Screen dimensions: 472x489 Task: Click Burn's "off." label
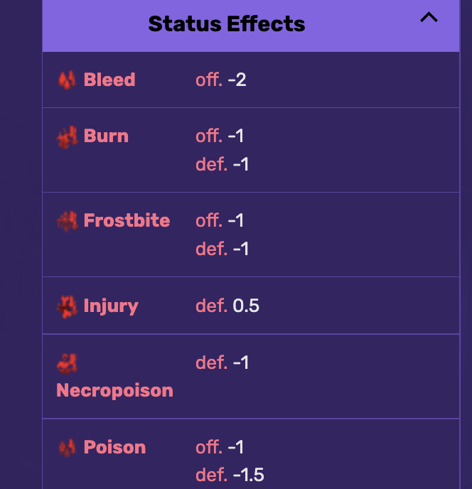click(x=208, y=136)
